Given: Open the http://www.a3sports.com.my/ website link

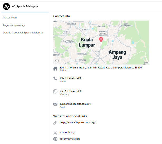Looking at the screenshot, I should (x=77, y=122).
